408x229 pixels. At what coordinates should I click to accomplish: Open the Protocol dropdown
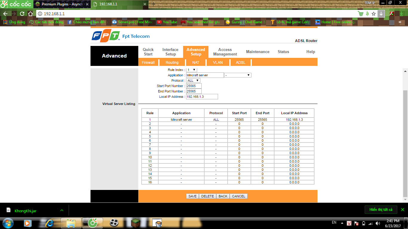[x=193, y=81]
